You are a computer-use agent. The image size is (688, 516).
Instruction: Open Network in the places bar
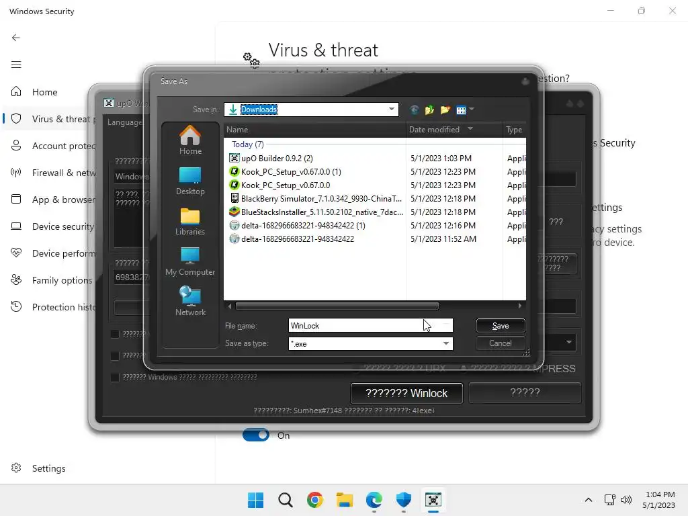(190, 302)
